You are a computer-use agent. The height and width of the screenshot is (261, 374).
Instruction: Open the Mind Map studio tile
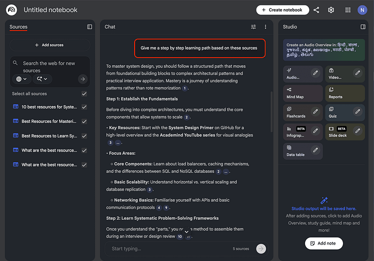(x=302, y=93)
